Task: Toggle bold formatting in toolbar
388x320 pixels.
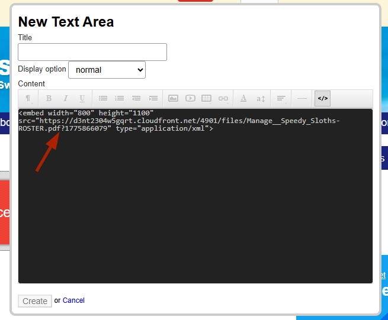Action: (x=49, y=99)
